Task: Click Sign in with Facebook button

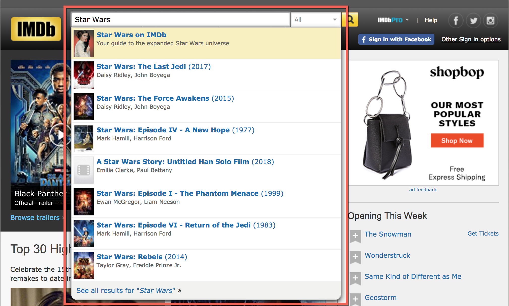Action: tap(396, 40)
